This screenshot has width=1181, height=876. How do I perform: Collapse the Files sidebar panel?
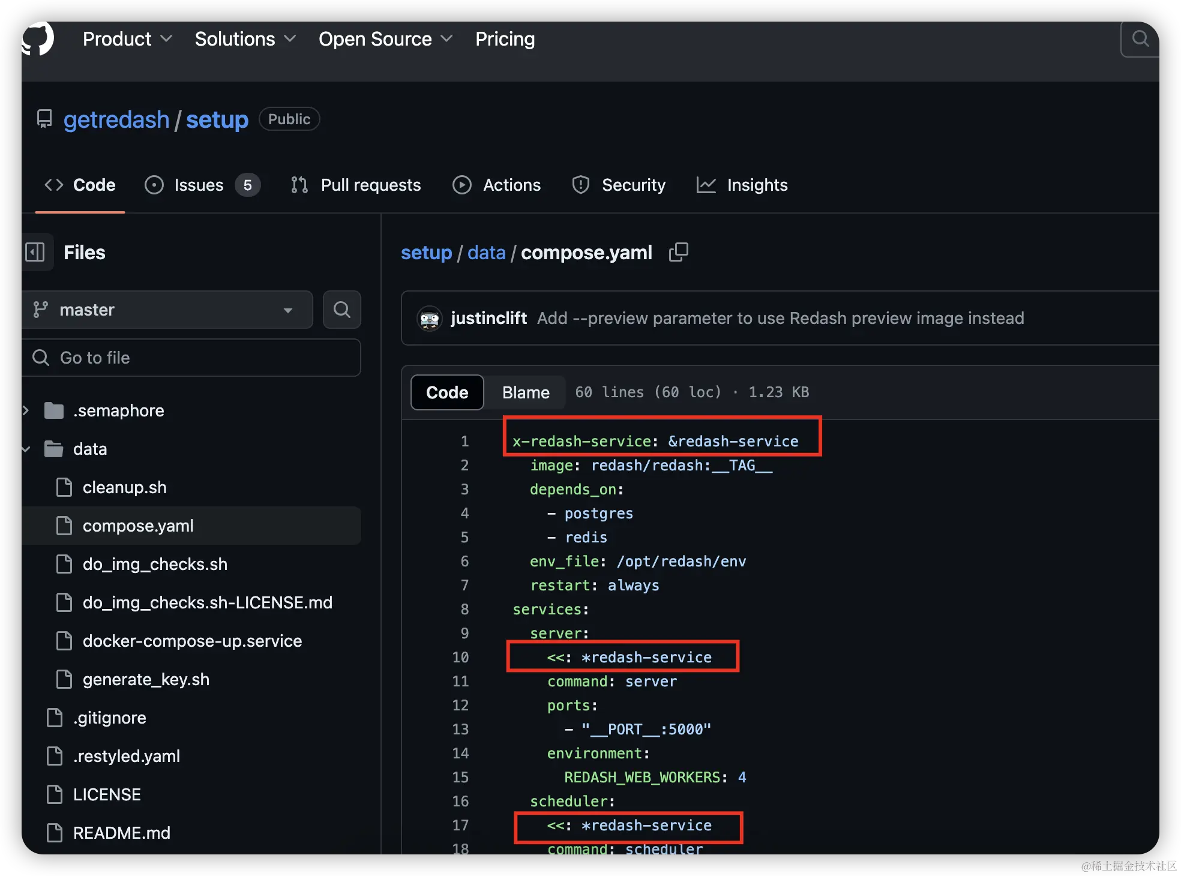coord(35,252)
